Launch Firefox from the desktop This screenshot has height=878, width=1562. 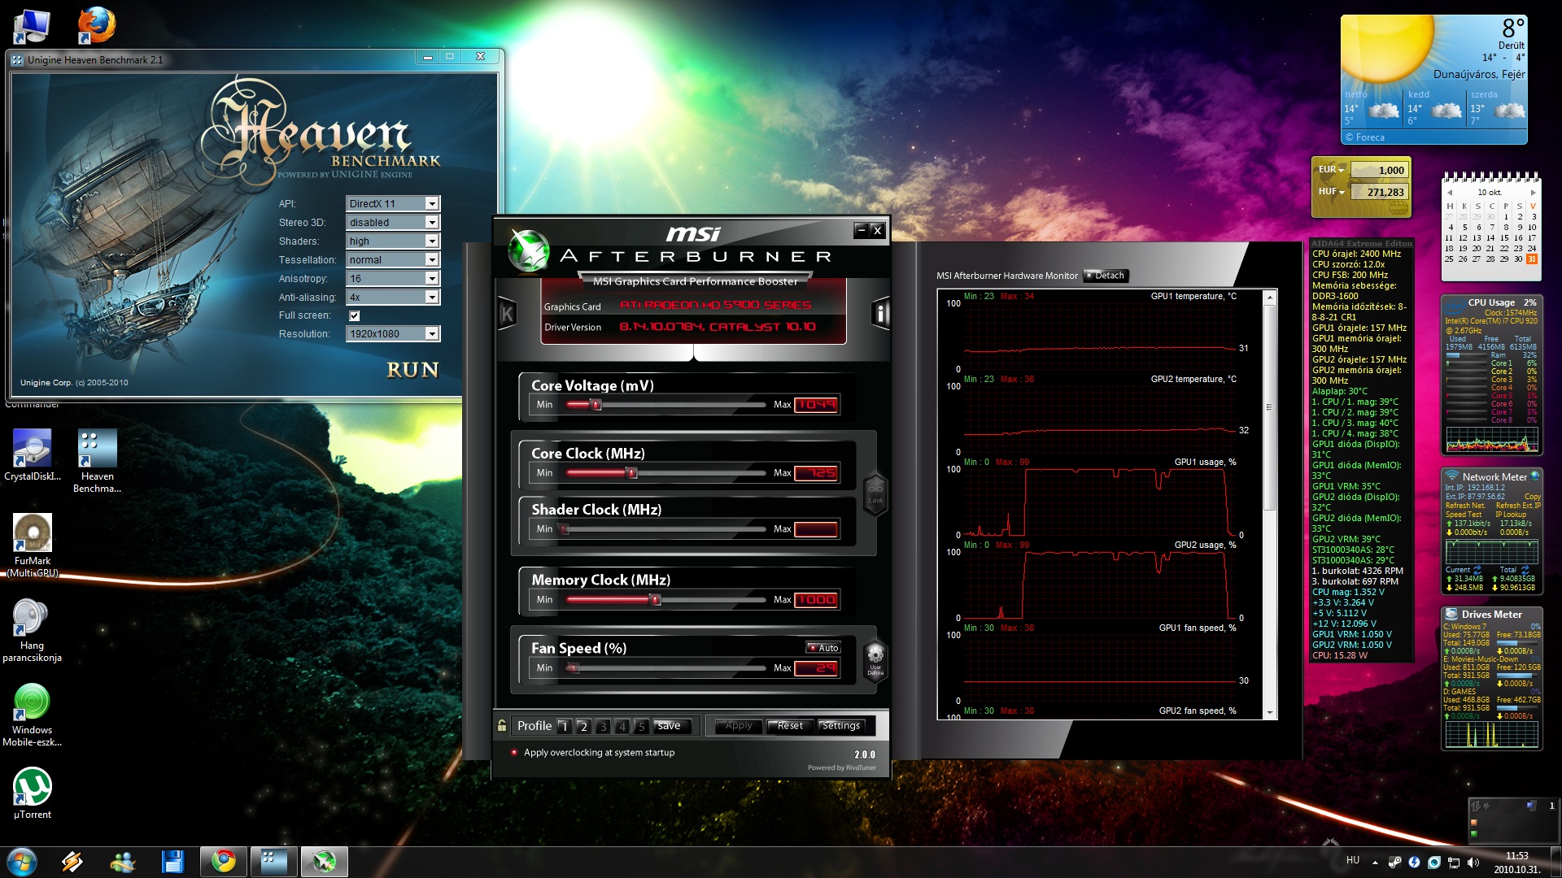point(97,25)
